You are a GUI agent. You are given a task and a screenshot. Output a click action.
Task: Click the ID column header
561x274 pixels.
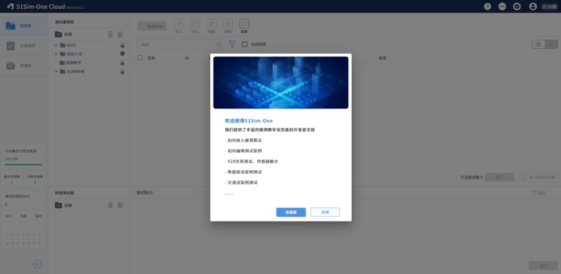(187, 58)
